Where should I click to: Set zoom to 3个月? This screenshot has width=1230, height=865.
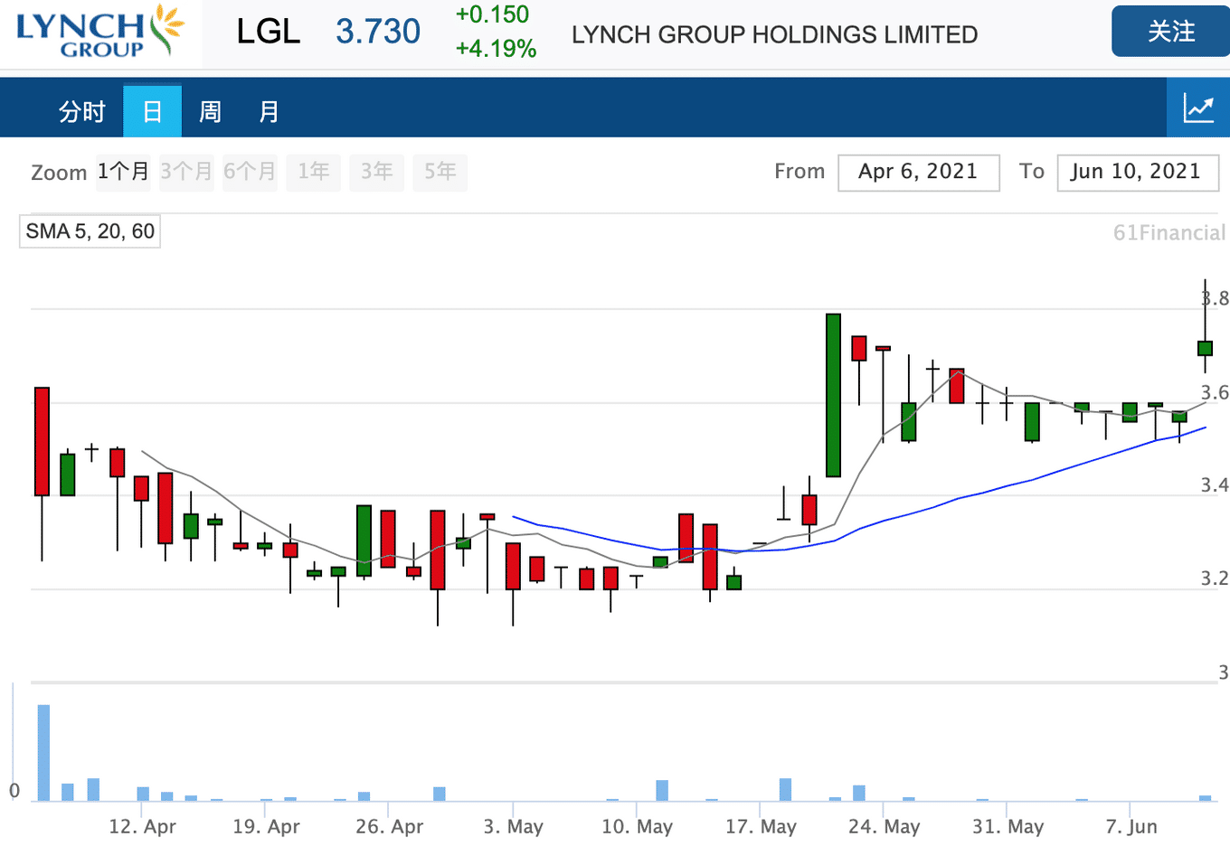tap(186, 172)
